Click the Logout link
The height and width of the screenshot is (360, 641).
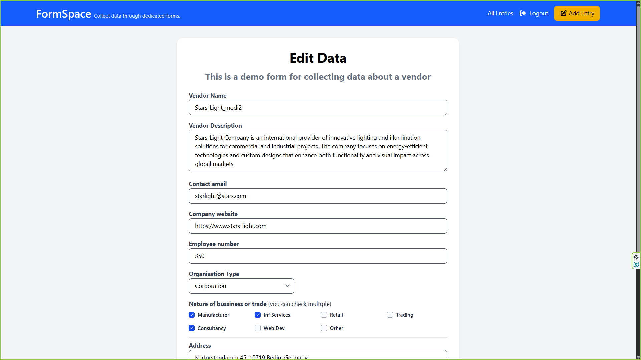(538, 13)
